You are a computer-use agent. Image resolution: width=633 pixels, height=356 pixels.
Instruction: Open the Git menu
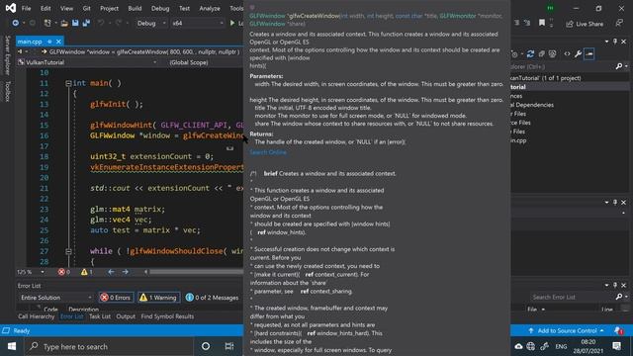pos(86,8)
